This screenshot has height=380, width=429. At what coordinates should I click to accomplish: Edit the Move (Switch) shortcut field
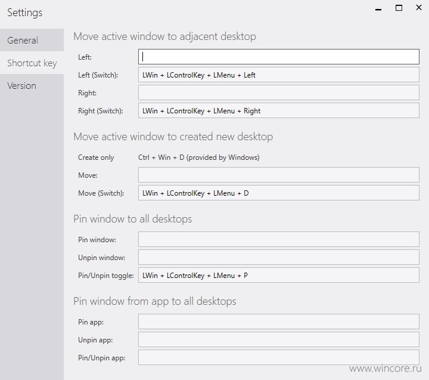278,193
